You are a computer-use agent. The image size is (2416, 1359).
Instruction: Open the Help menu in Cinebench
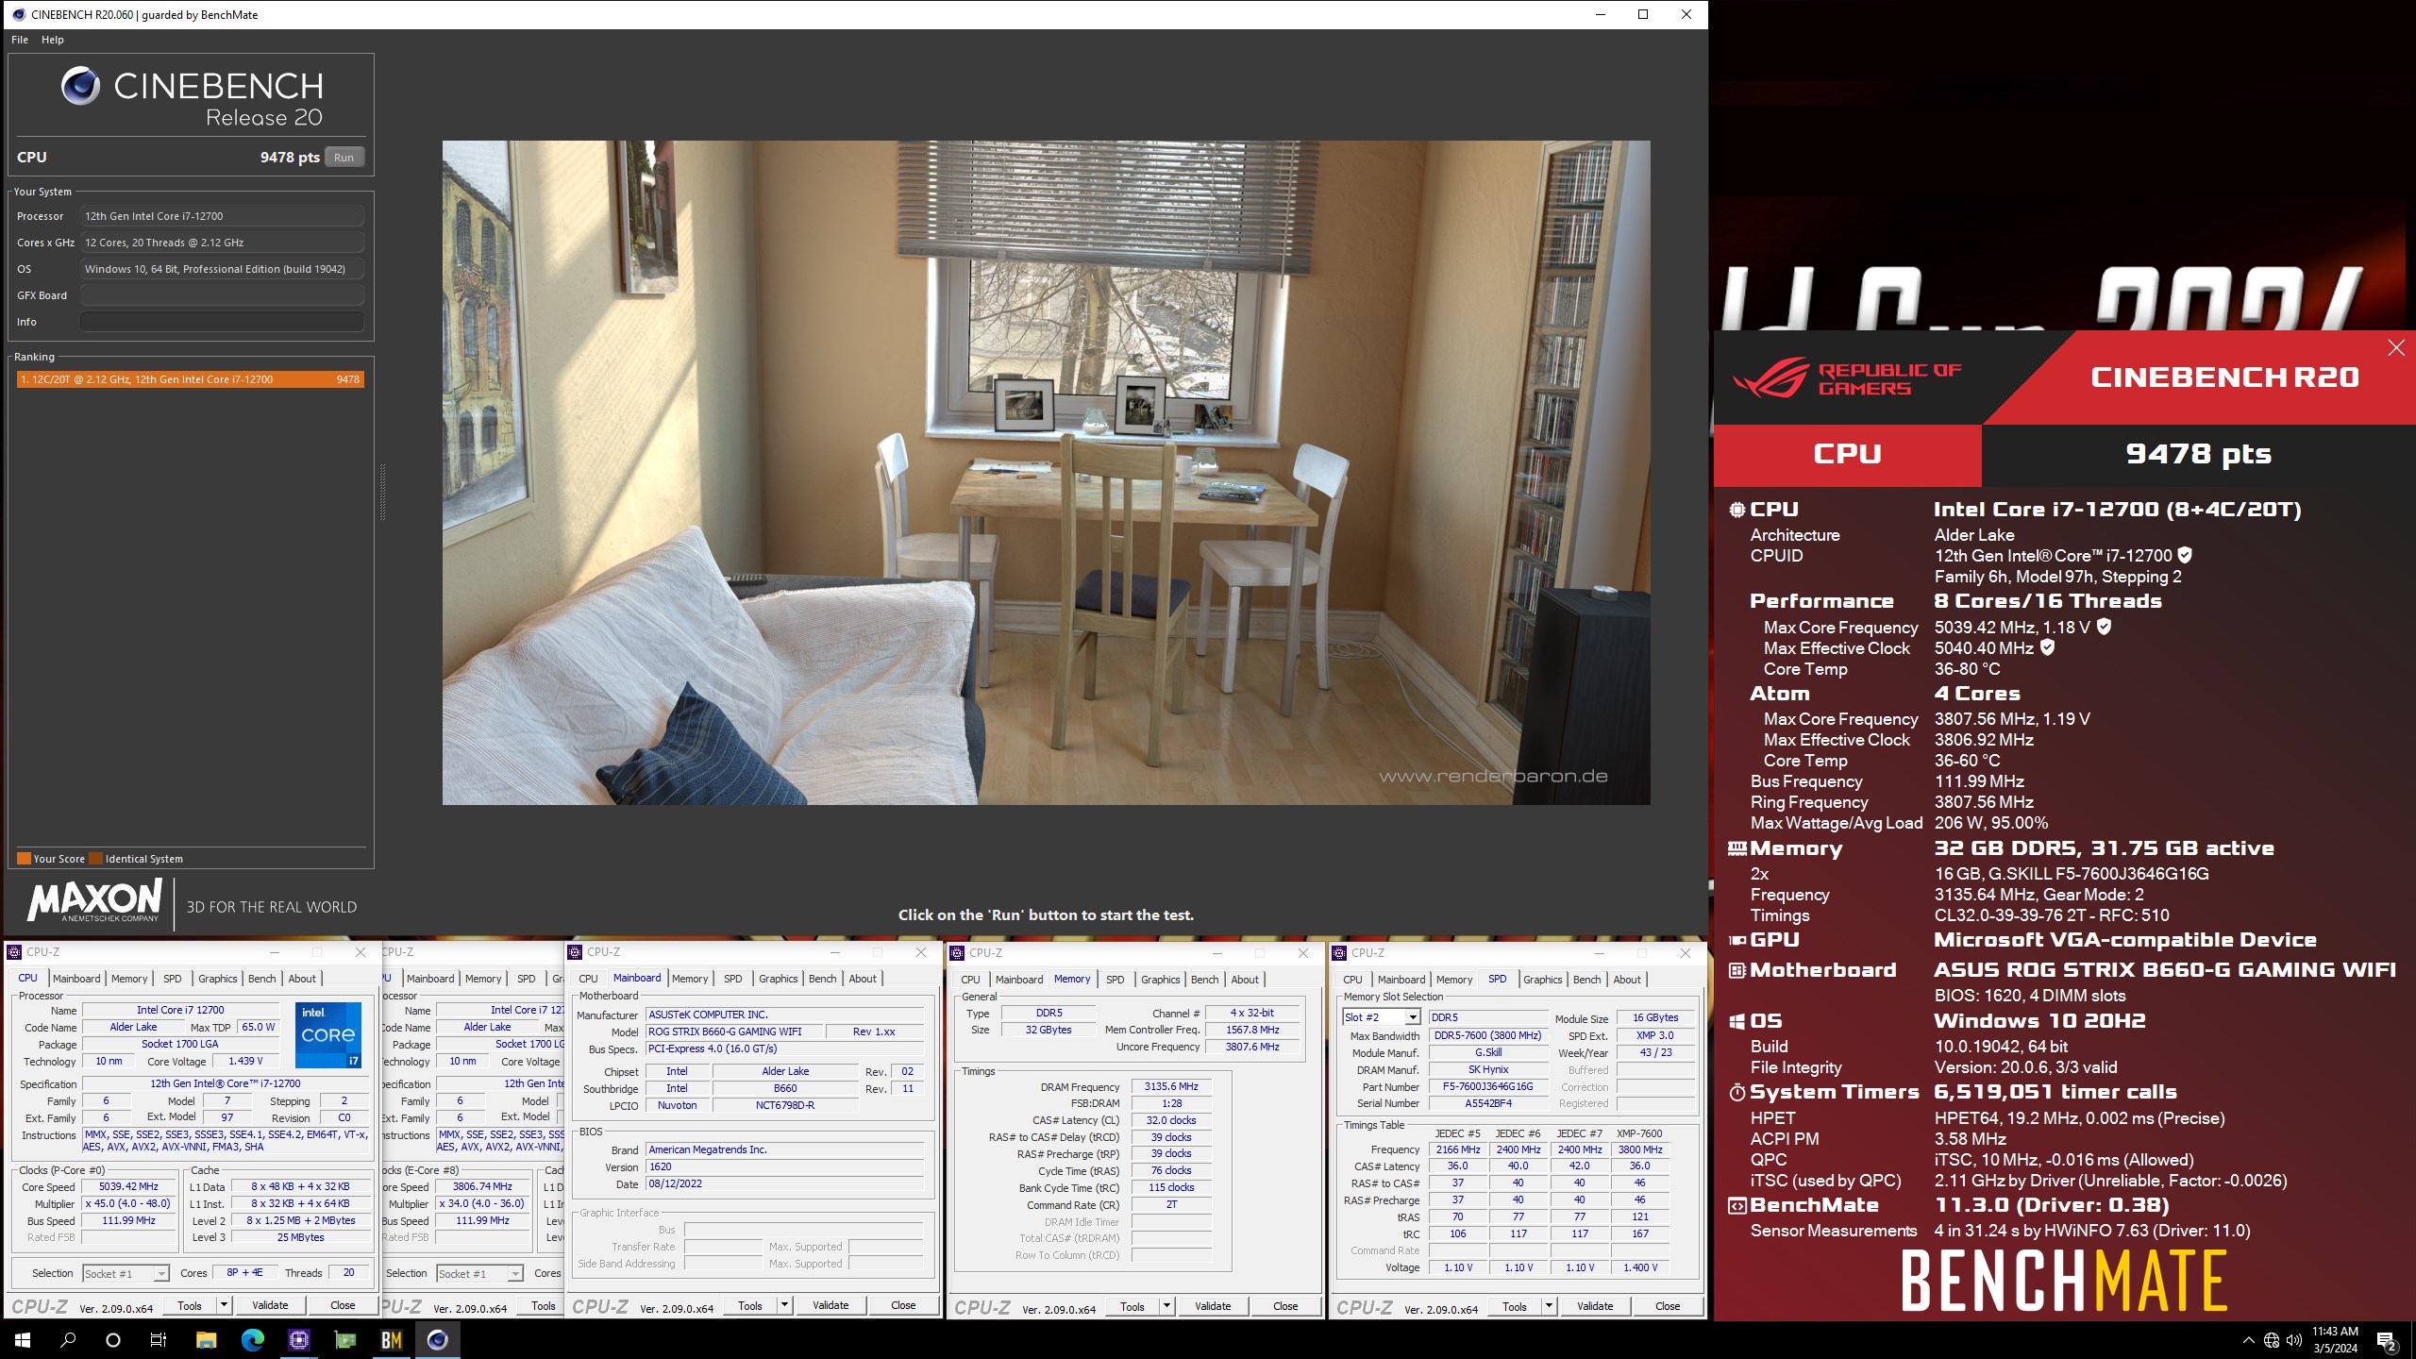53,40
